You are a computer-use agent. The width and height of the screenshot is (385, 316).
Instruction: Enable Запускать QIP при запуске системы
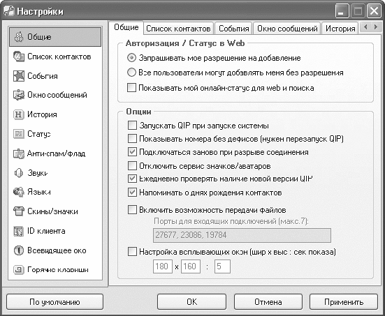tap(132, 126)
